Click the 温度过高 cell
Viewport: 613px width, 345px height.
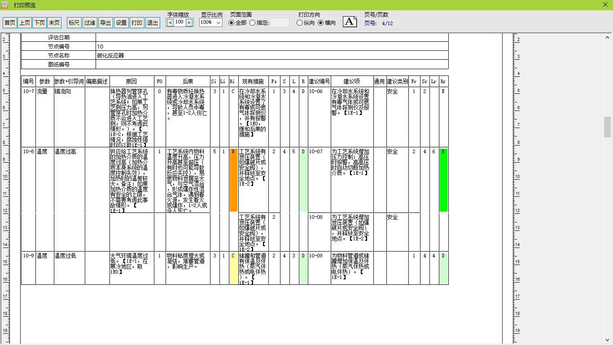pyautogui.click(x=69, y=180)
